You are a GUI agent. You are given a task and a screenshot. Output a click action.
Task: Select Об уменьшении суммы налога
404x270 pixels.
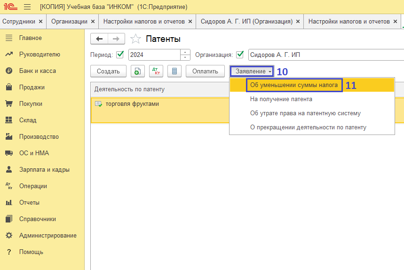coord(293,85)
